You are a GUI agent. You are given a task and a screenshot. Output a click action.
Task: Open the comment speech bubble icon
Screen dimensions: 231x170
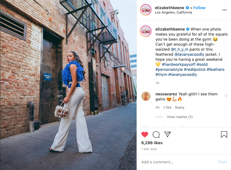[156, 134]
